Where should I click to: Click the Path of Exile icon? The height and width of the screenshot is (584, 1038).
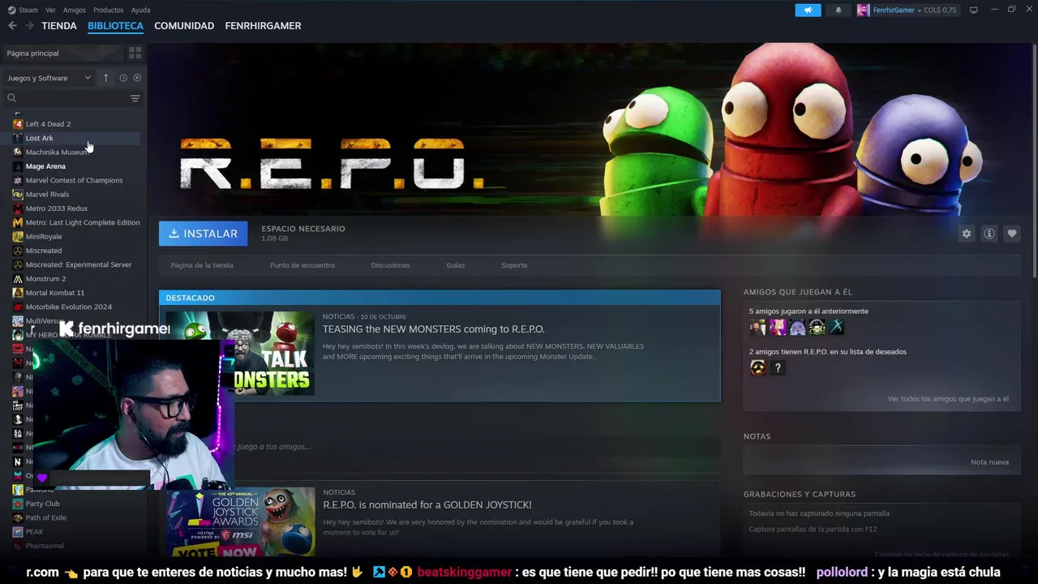(18, 517)
